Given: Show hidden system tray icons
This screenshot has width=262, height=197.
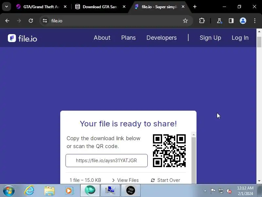Looking at the screenshot, I should tap(205, 191).
